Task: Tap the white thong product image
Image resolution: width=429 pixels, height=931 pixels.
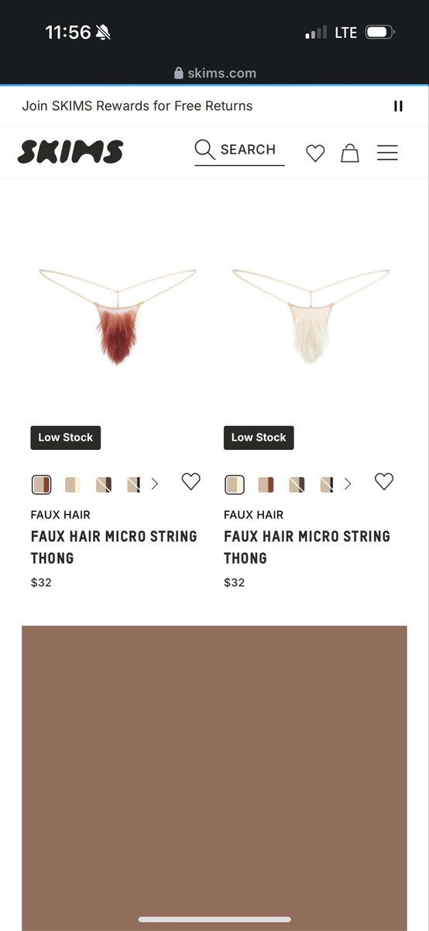Action: [x=311, y=314]
